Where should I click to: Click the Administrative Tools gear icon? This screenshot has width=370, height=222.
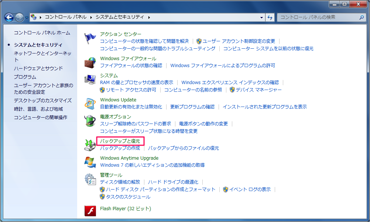tap(90, 179)
